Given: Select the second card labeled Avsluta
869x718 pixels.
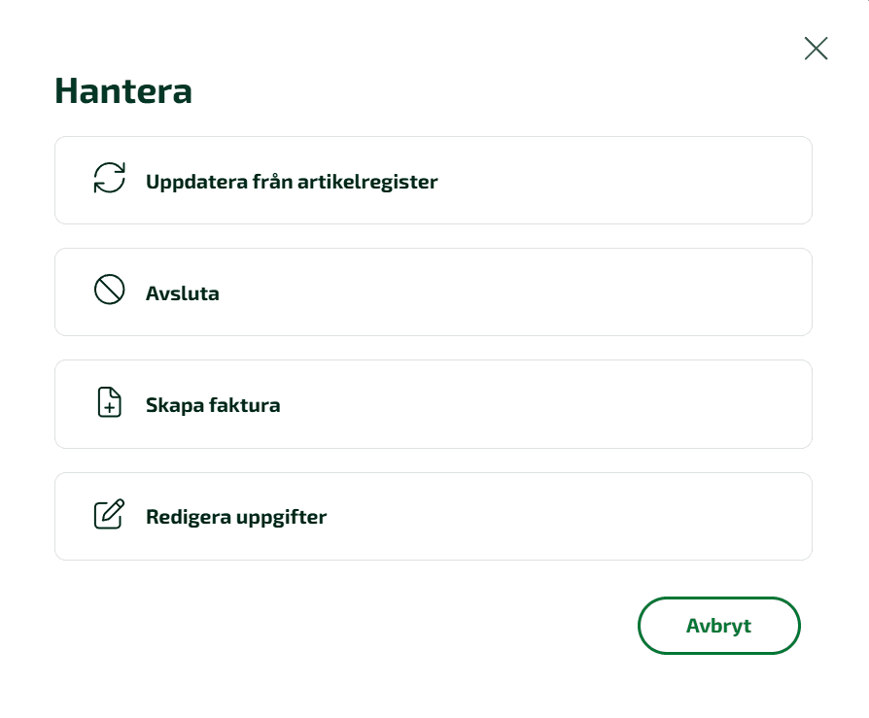Looking at the screenshot, I should [433, 291].
